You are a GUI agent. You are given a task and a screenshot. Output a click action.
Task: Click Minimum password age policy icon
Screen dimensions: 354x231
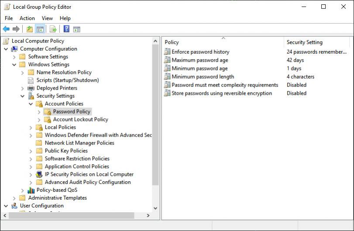[167, 68]
